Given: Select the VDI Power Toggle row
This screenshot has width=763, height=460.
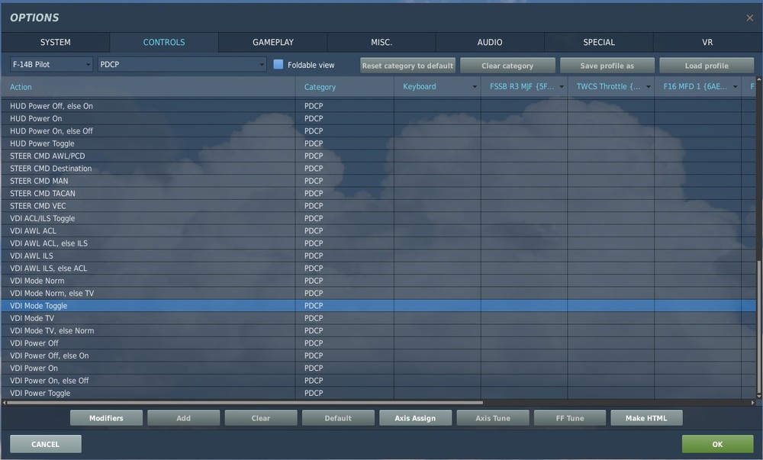Looking at the screenshot, I should click(x=378, y=393).
